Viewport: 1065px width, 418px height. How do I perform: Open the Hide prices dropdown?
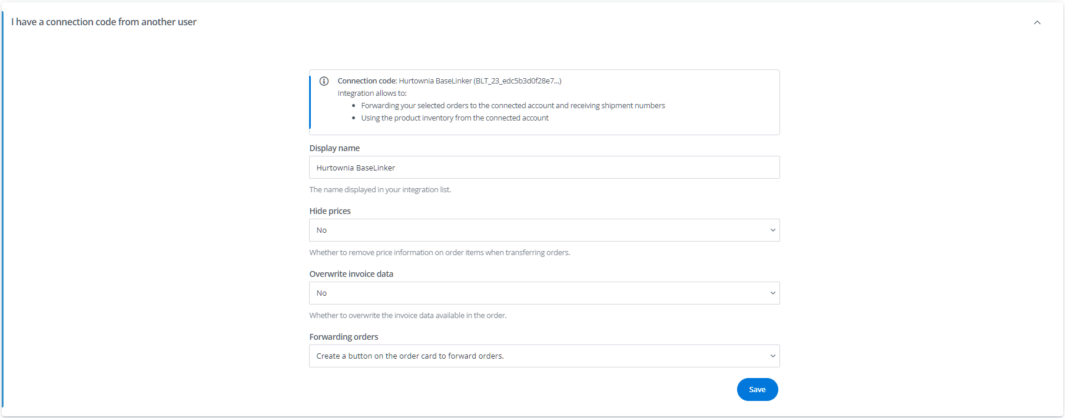(x=544, y=230)
